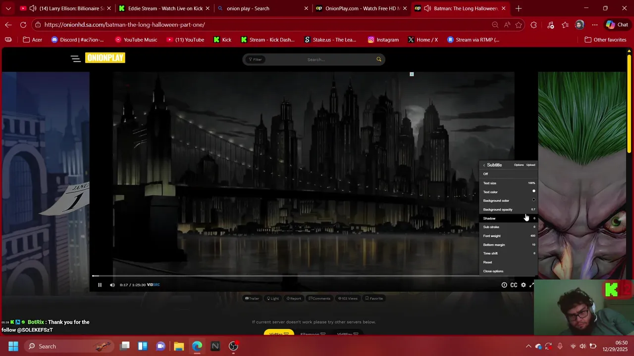Open Instagram bookmark

click(383, 40)
